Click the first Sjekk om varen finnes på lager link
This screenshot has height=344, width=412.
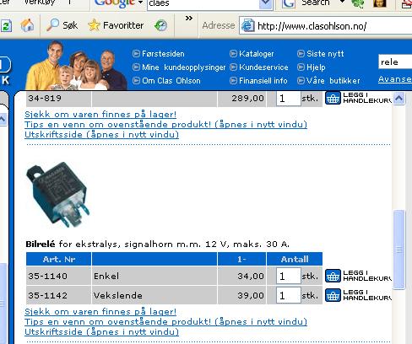(100, 114)
